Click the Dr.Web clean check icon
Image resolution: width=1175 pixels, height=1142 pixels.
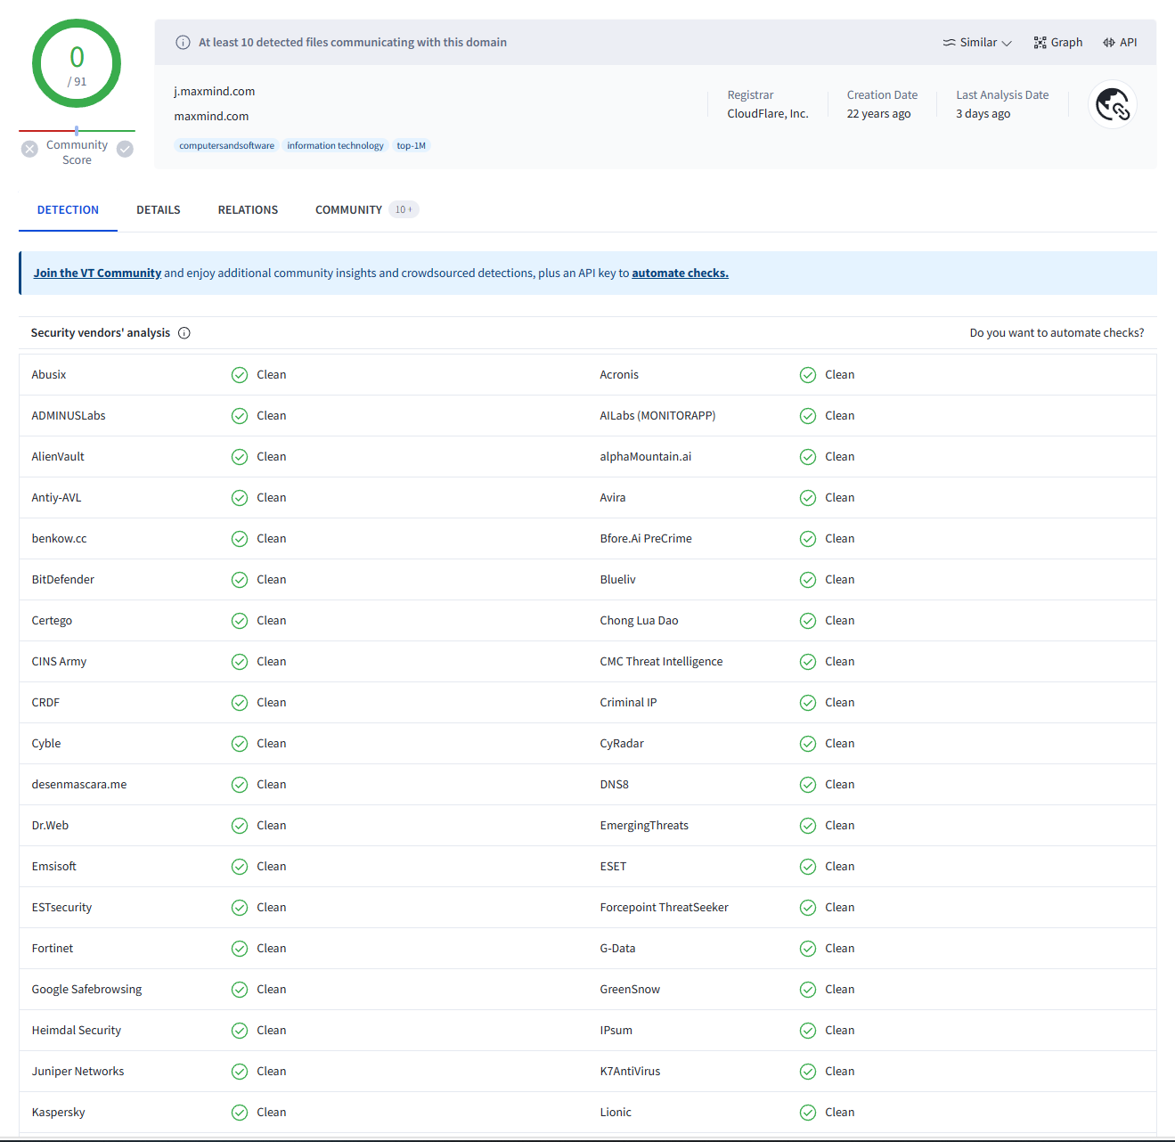[x=240, y=826]
